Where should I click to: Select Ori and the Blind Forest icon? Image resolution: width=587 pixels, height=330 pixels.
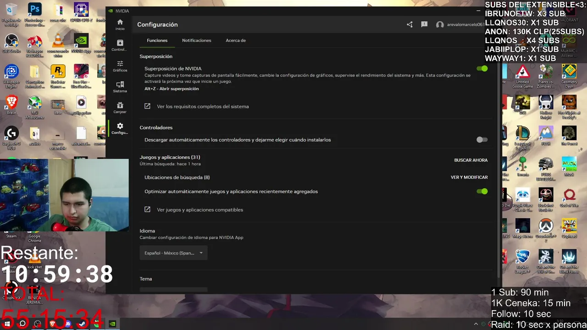[x=569, y=261]
